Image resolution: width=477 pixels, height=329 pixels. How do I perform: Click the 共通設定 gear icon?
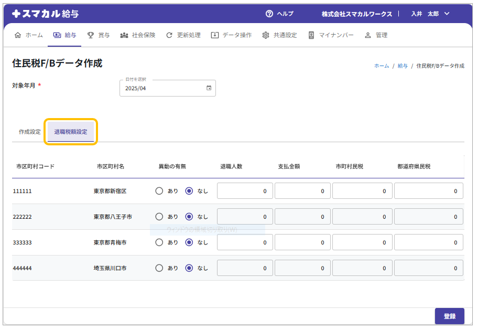coord(266,35)
